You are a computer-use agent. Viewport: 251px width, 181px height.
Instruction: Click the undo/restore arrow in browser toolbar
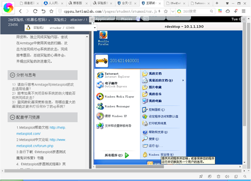(x=43, y=11)
